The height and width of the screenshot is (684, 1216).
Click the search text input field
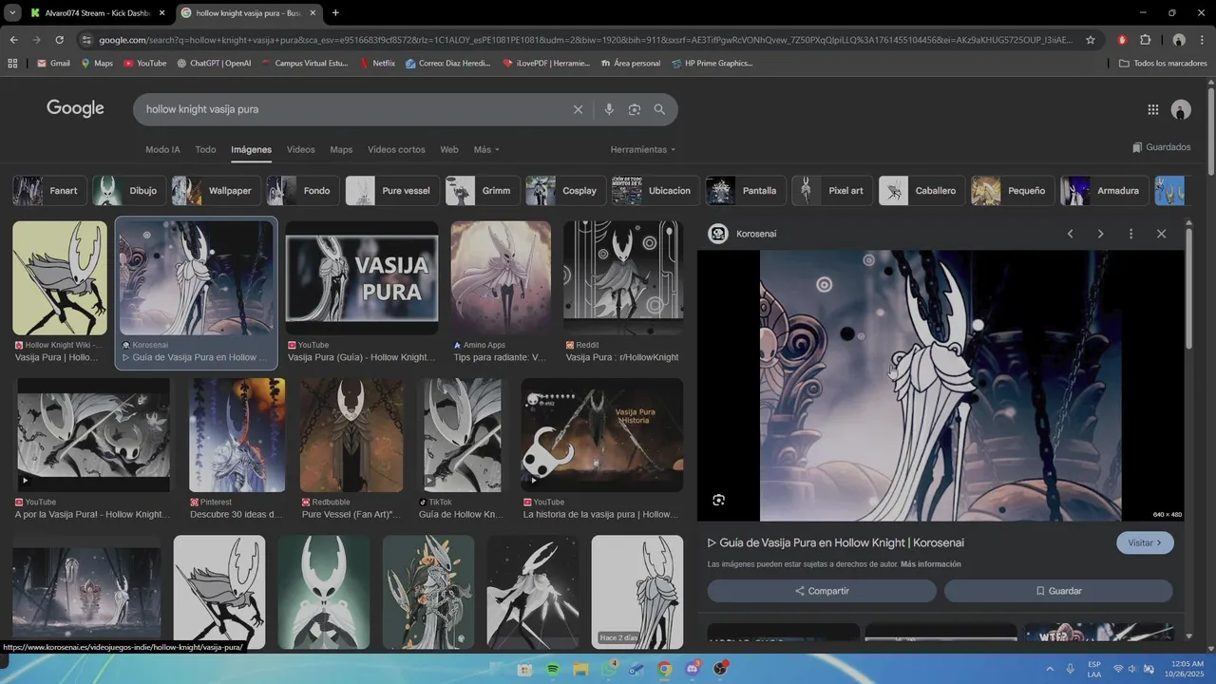click(x=351, y=109)
